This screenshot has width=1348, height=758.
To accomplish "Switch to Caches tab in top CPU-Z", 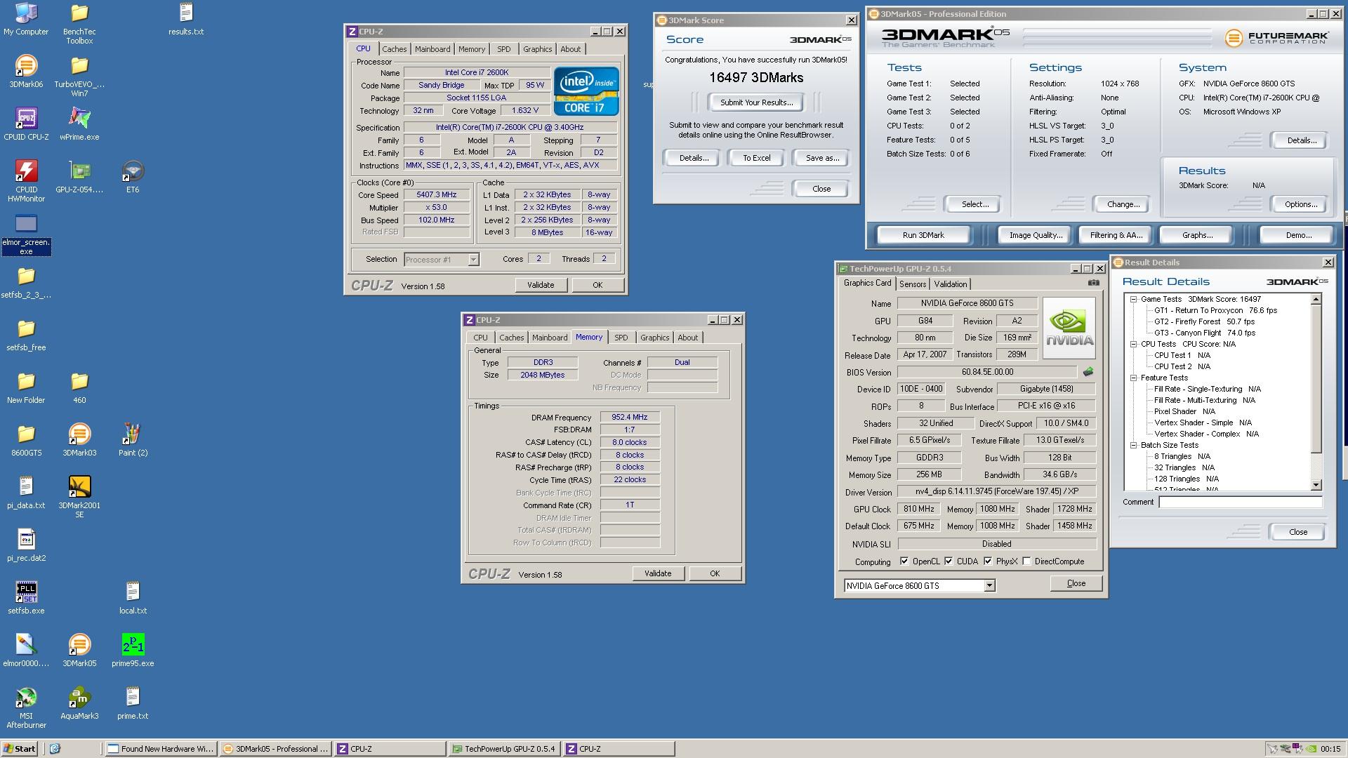I will [x=394, y=49].
